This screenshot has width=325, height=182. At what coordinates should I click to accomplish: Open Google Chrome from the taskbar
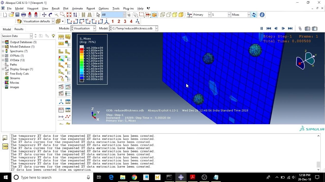(x=134, y=177)
